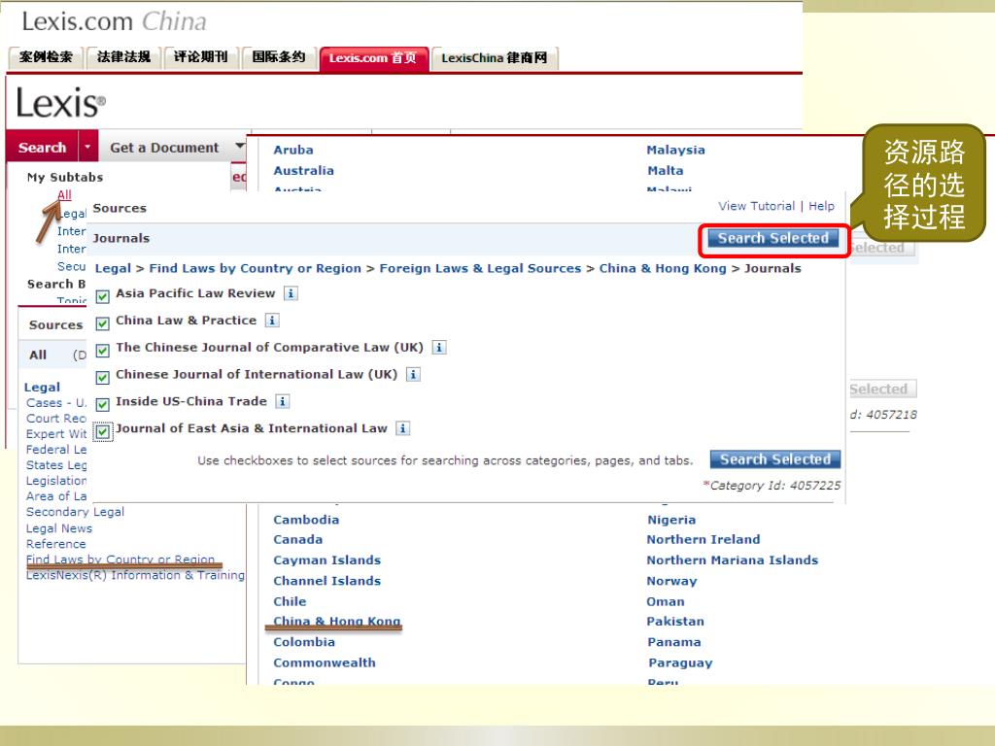Open the Colombia country link
The width and height of the screenshot is (995, 746).
[x=304, y=642]
